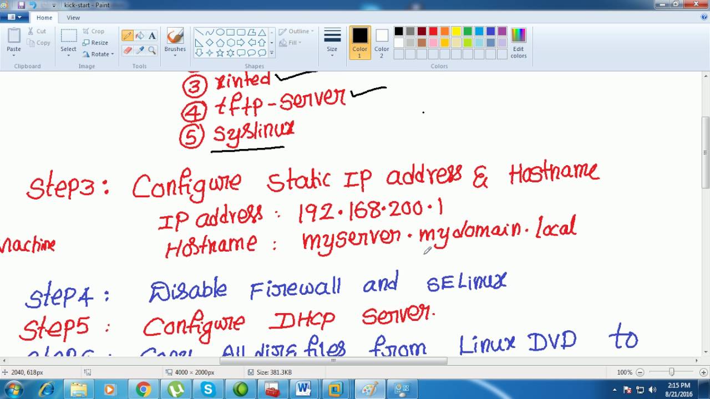The height and width of the screenshot is (399, 710).
Task: Pick the green color swatch
Action: tap(468, 32)
